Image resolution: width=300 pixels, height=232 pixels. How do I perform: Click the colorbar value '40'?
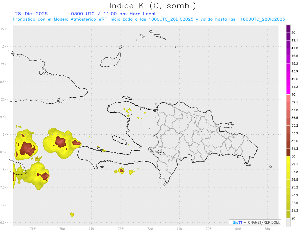pos(293,95)
